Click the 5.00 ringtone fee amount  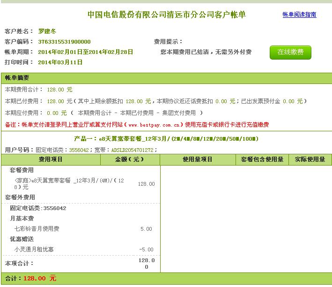coord(146,229)
